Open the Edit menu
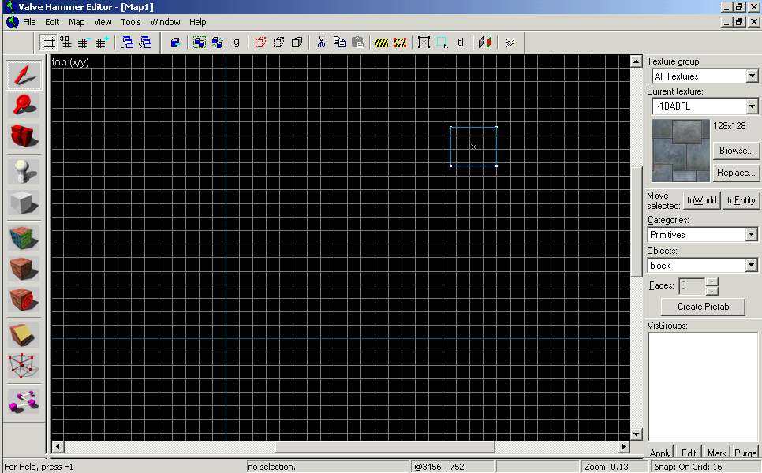The width and height of the screenshot is (762, 473). pyautogui.click(x=52, y=22)
